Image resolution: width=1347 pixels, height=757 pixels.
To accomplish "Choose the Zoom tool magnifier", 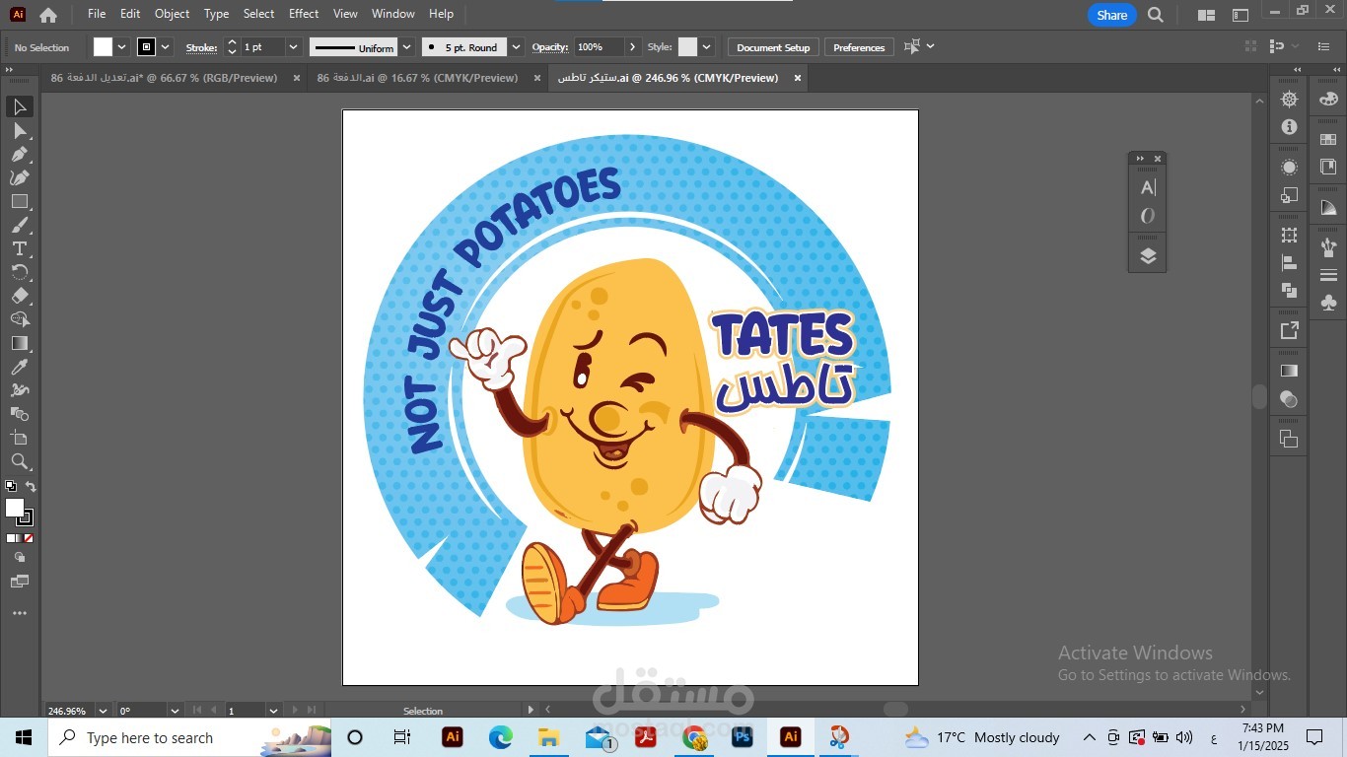I will 19,461.
